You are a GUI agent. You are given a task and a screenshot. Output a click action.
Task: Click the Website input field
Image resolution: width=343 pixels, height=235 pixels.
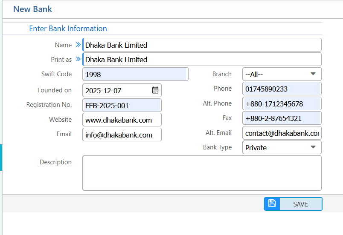point(122,120)
